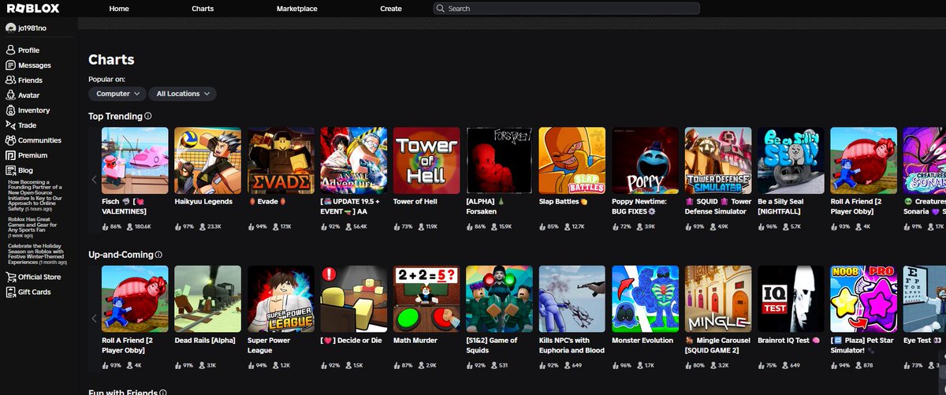This screenshot has height=395, width=946.
Task: Open the Decide or Die thumbnail
Action: (353, 299)
